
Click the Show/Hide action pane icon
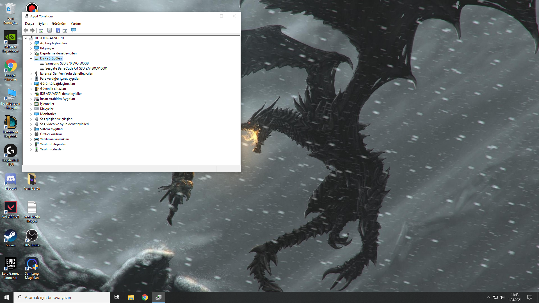coord(65,30)
